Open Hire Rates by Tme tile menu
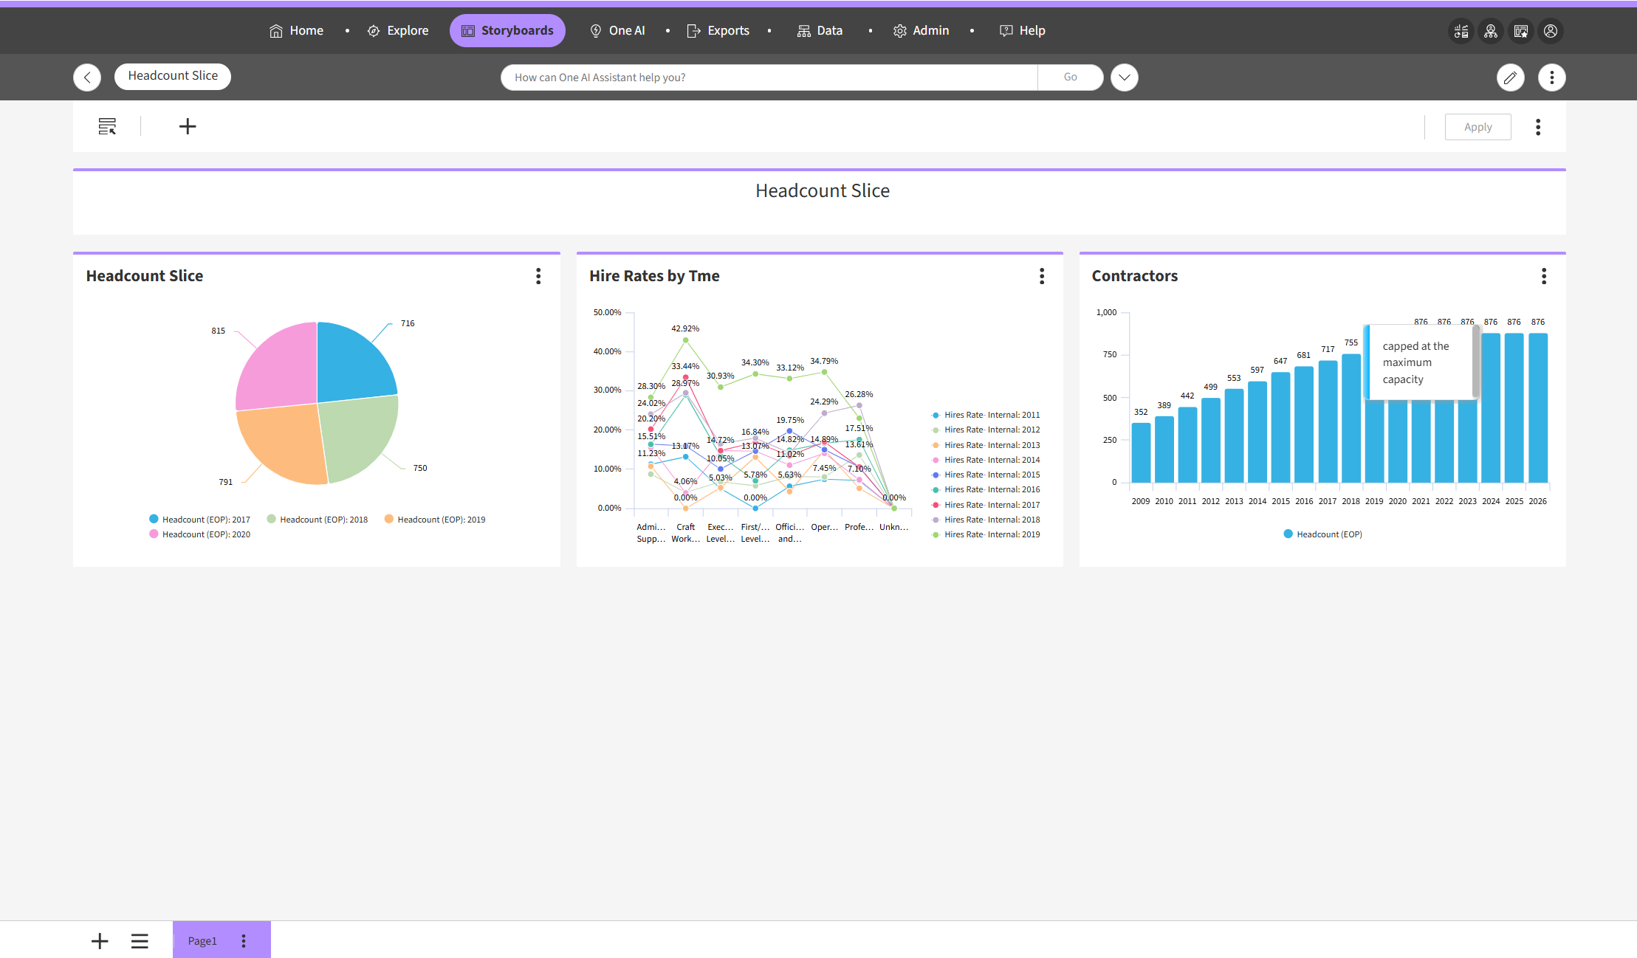Screen dimensions: 1637x958 coord(1042,276)
